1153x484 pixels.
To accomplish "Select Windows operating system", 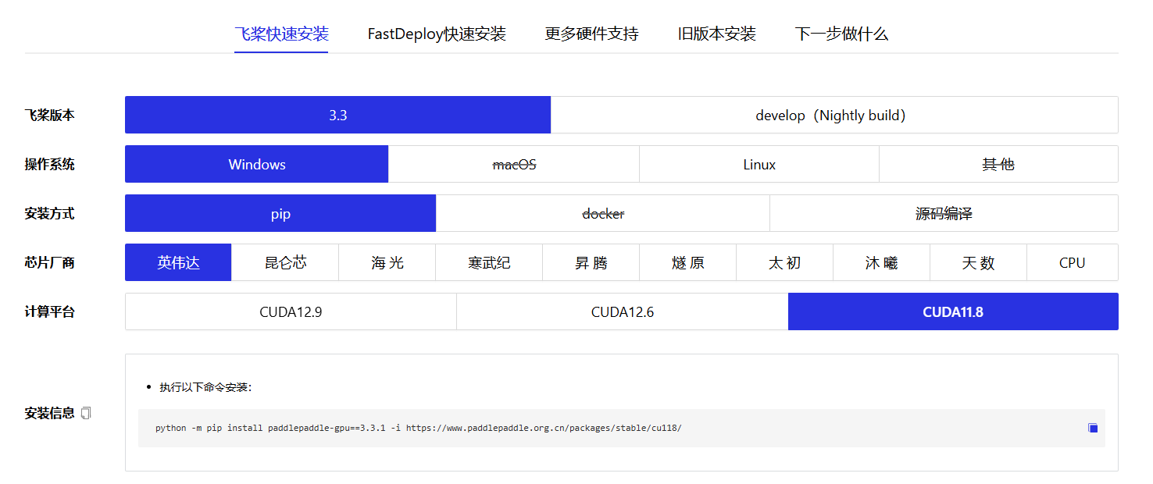I will coord(256,164).
